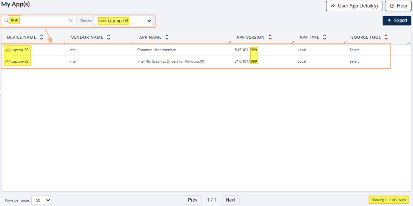
Task: Open the Help page
Action: click(398, 6)
